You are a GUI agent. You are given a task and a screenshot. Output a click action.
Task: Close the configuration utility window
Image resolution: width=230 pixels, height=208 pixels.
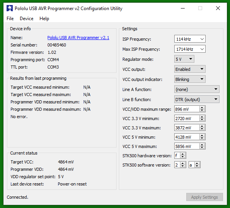[x=218, y=8]
